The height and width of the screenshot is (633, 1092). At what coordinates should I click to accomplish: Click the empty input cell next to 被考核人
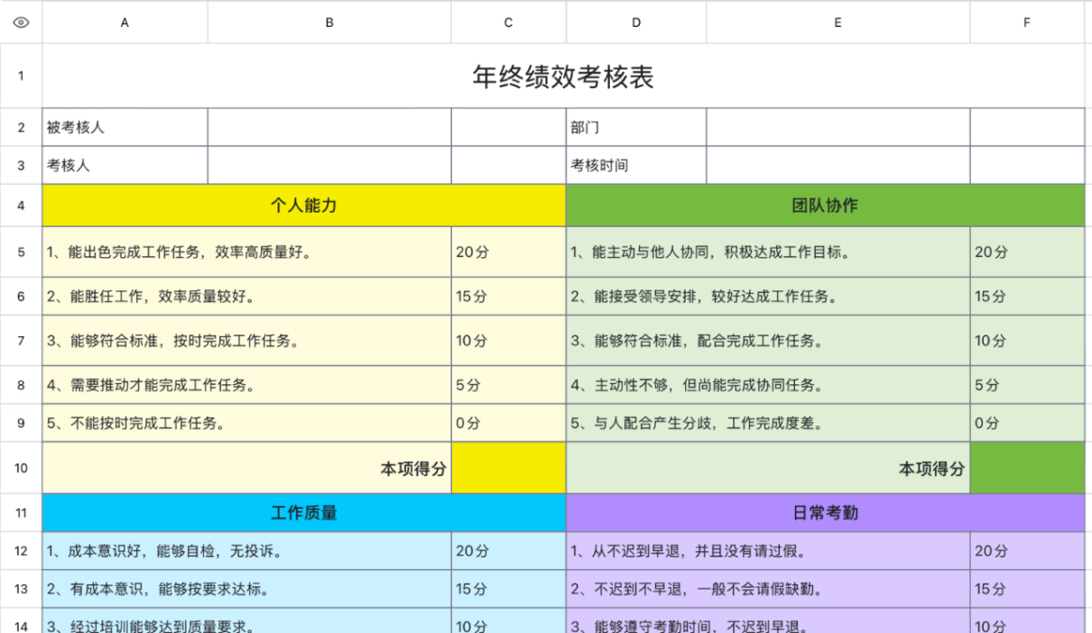pos(329,127)
